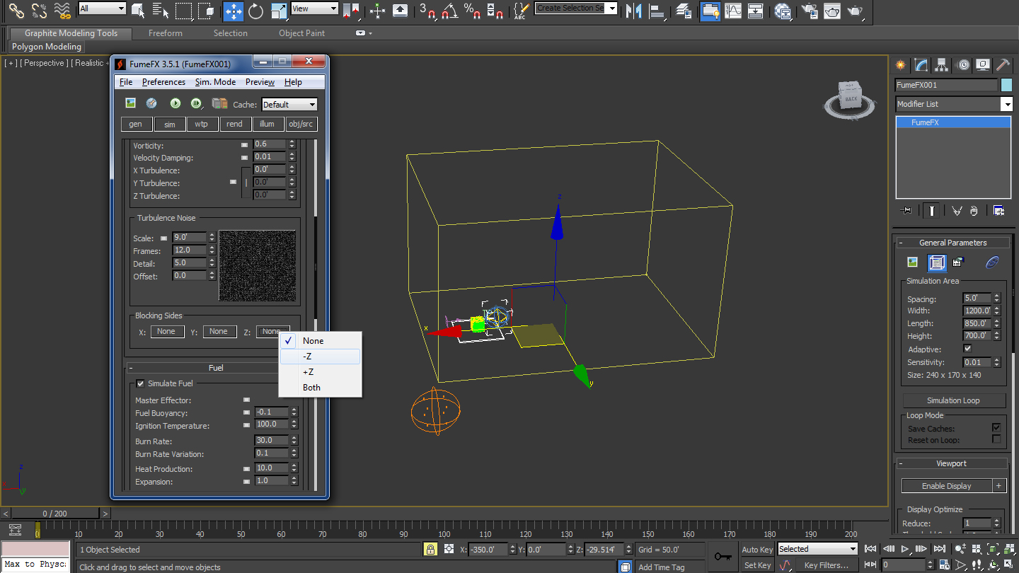Choose +Z from the blocking sides menu
This screenshot has width=1019, height=573.
click(321, 372)
